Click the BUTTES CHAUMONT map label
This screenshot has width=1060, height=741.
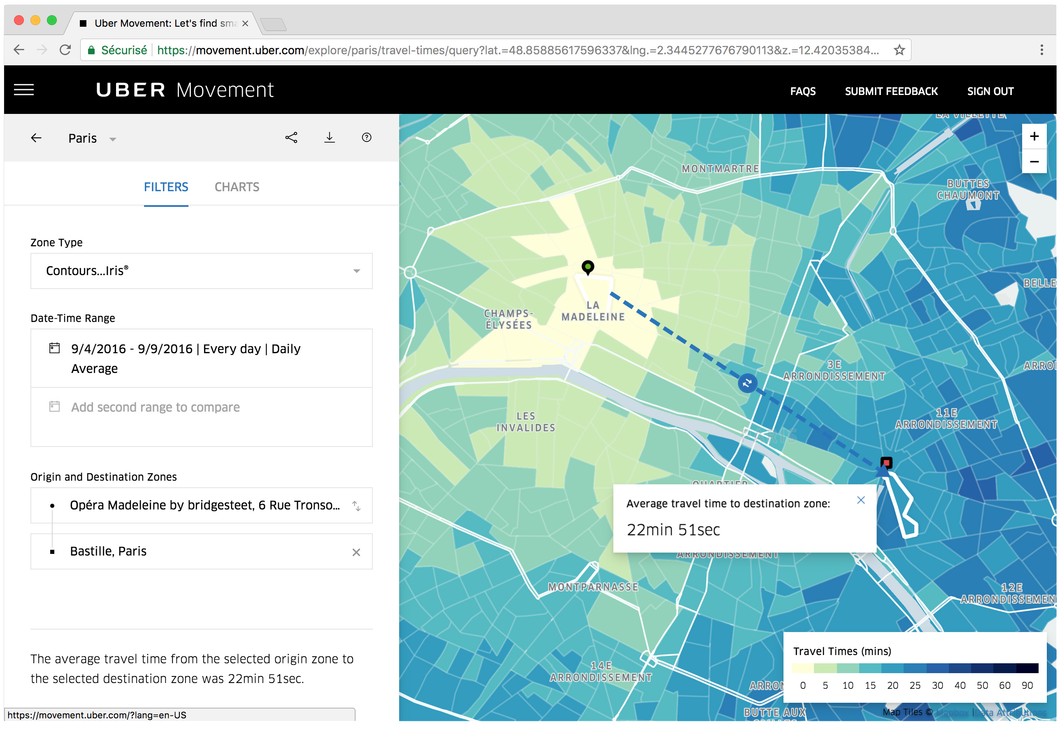pyautogui.click(x=968, y=189)
